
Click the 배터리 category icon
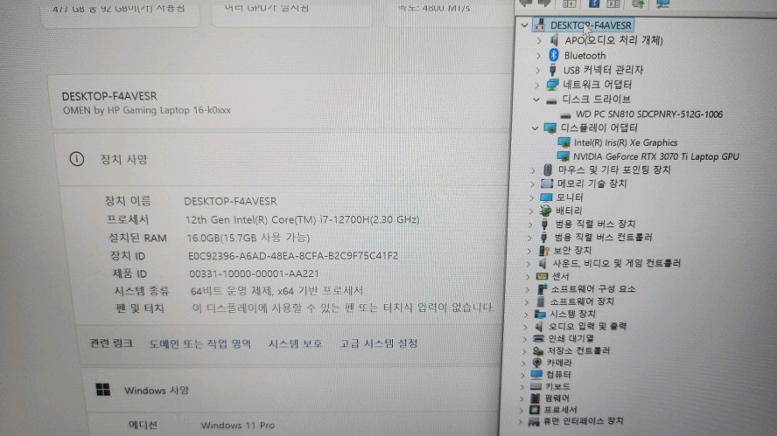click(x=545, y=211)
